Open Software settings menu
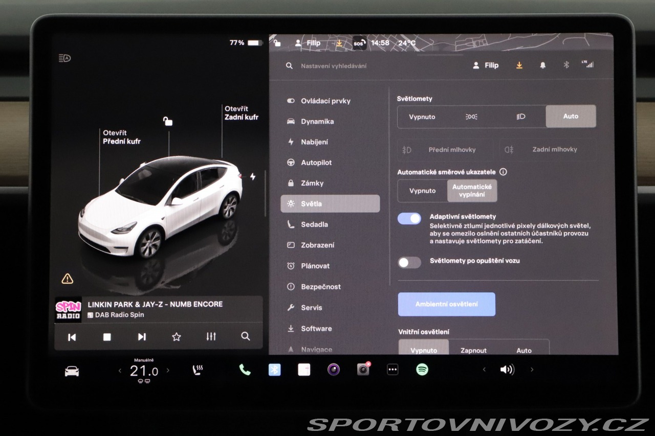 pos(330,329)
